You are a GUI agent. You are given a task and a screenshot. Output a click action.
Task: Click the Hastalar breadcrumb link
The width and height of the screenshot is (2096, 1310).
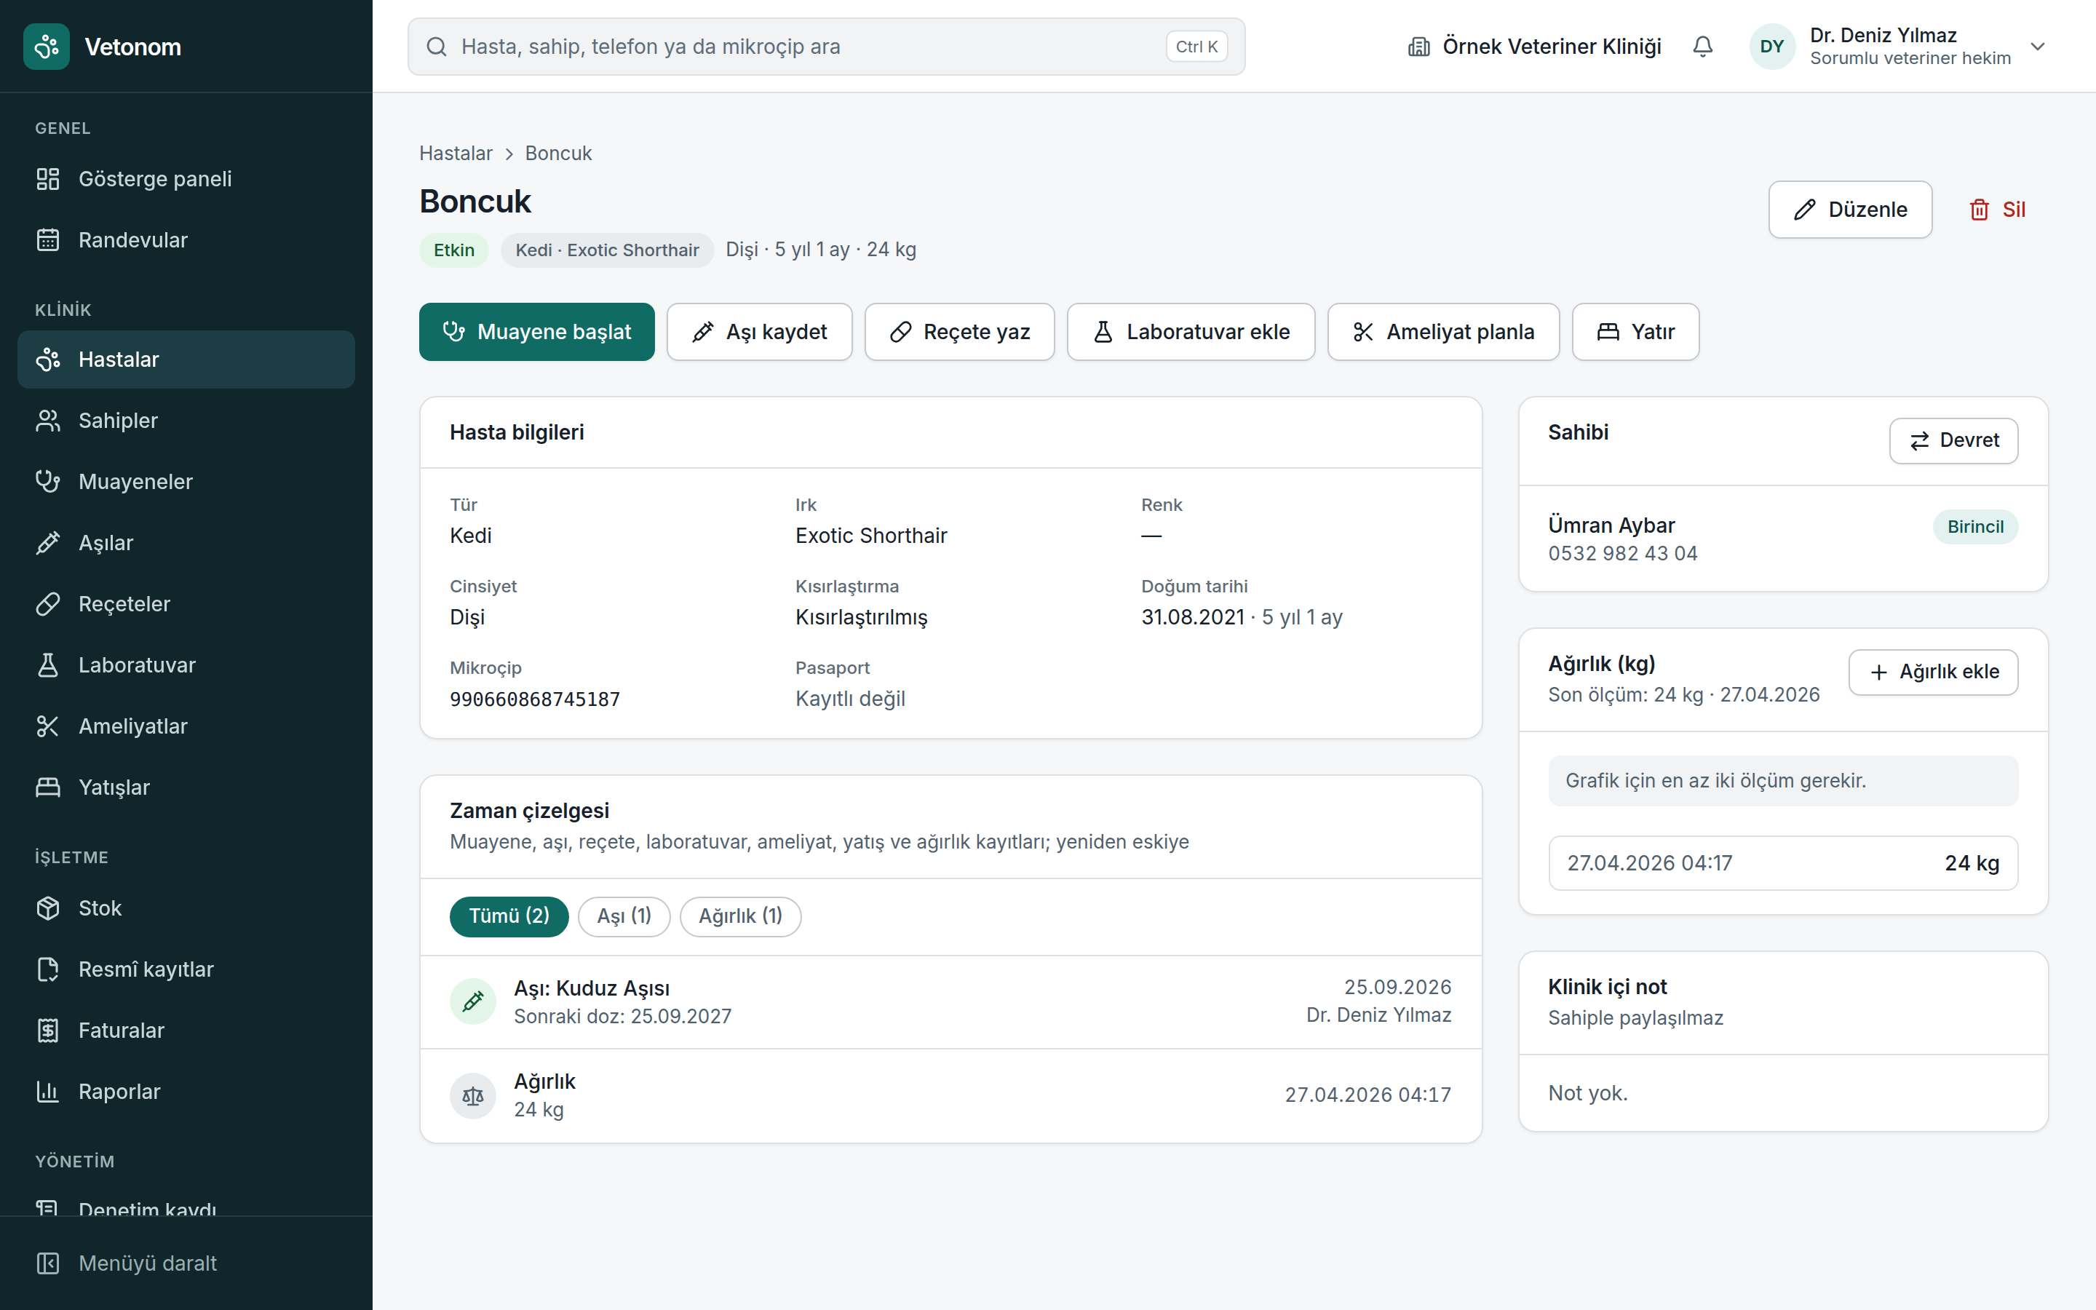click(x=456, y=154)
